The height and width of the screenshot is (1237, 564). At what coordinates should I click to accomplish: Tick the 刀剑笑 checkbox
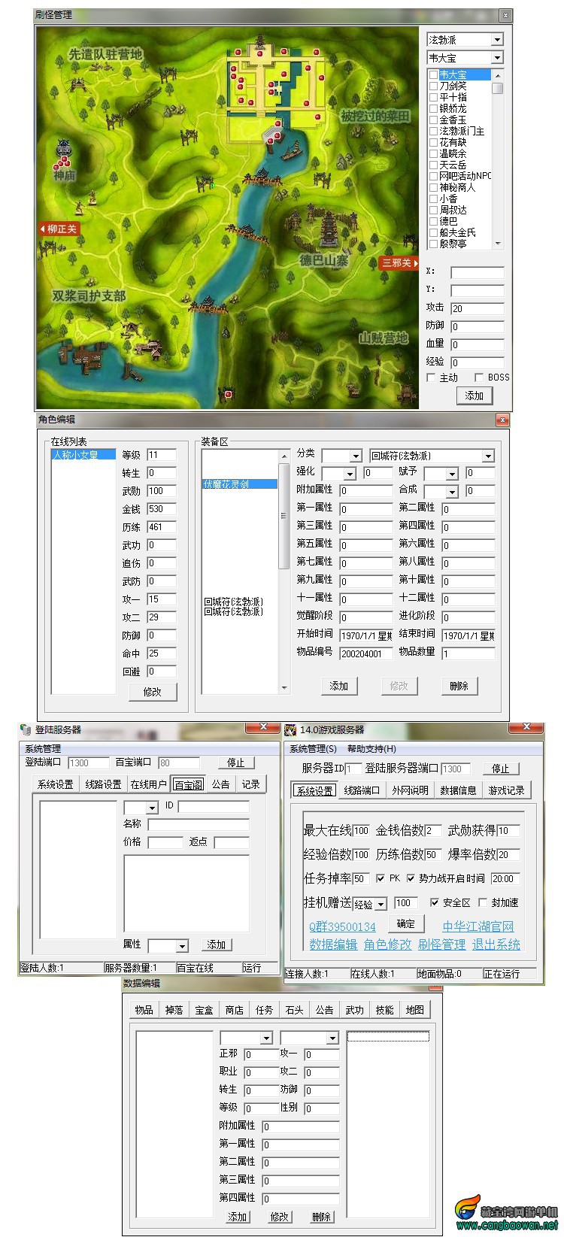click(x=433, y=86)
